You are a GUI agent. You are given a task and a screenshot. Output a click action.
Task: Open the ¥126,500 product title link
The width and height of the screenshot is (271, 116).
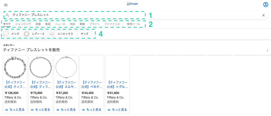15,84
